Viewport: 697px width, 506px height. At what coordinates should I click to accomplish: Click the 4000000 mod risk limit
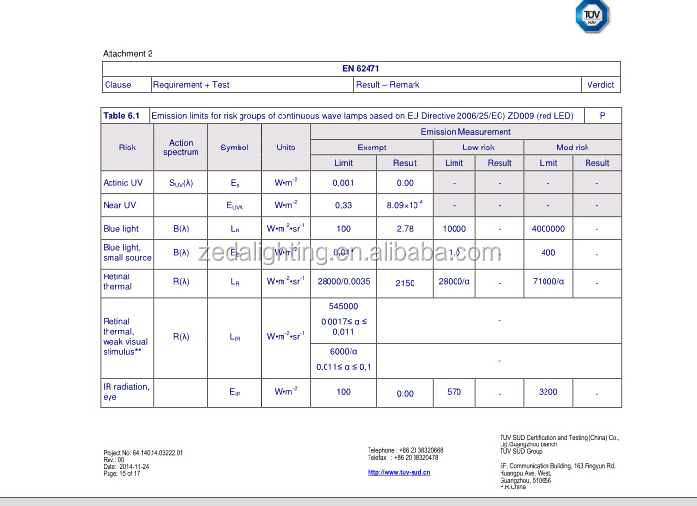click(548, 229)
